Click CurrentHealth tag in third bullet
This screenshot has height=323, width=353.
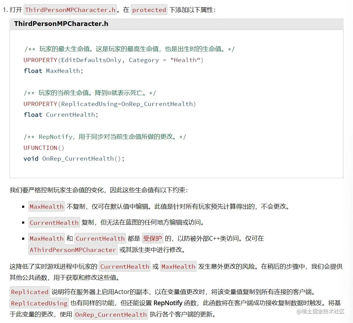point(100,238)
